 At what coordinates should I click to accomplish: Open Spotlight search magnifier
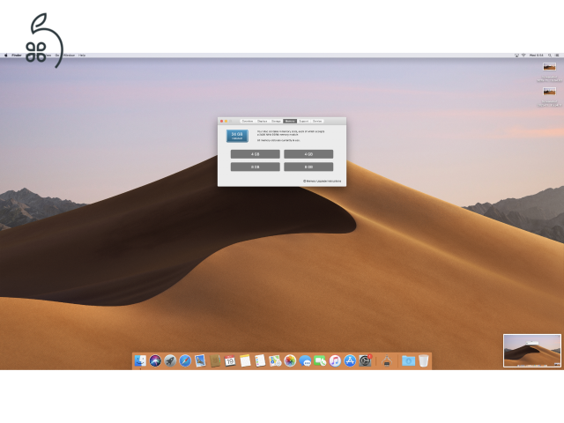pos(550,56)
